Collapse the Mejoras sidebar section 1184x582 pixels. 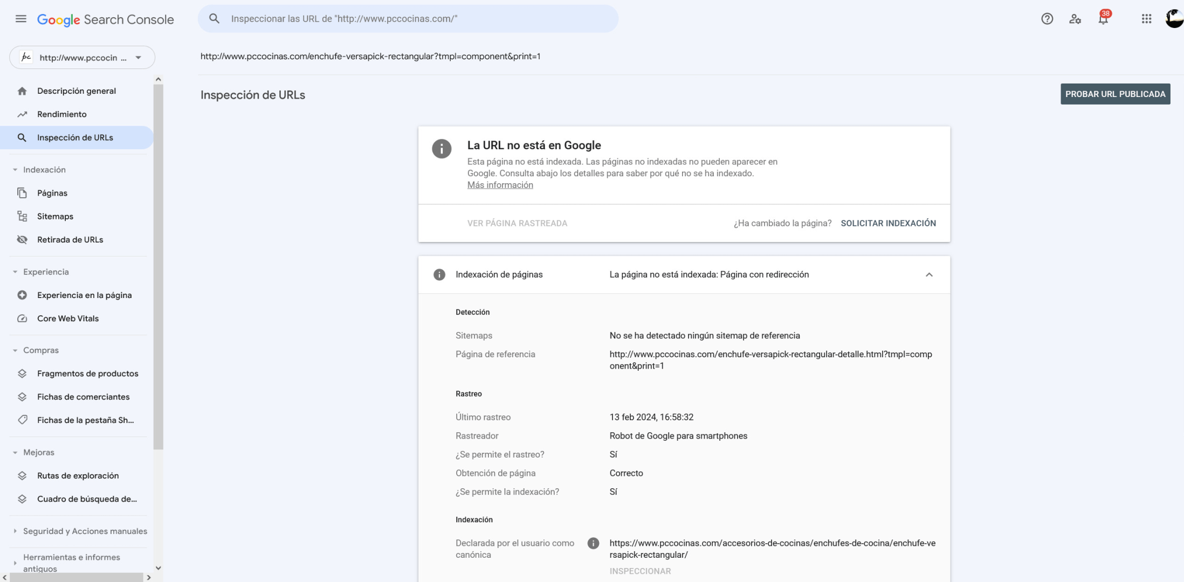pyautogui.click(x=15, y=453)
